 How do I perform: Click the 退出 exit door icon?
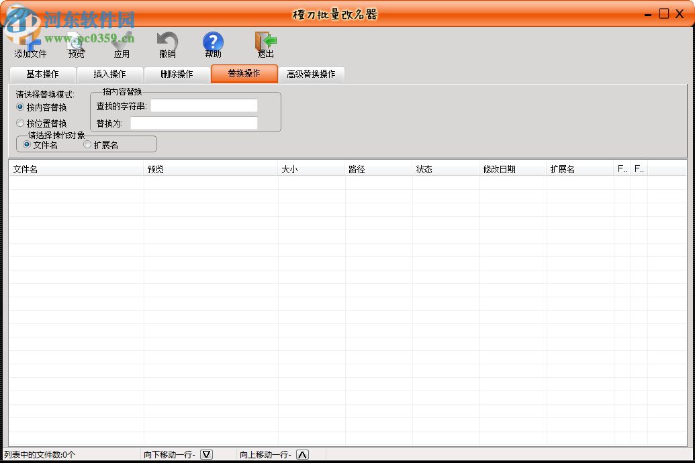pos(265,42)
